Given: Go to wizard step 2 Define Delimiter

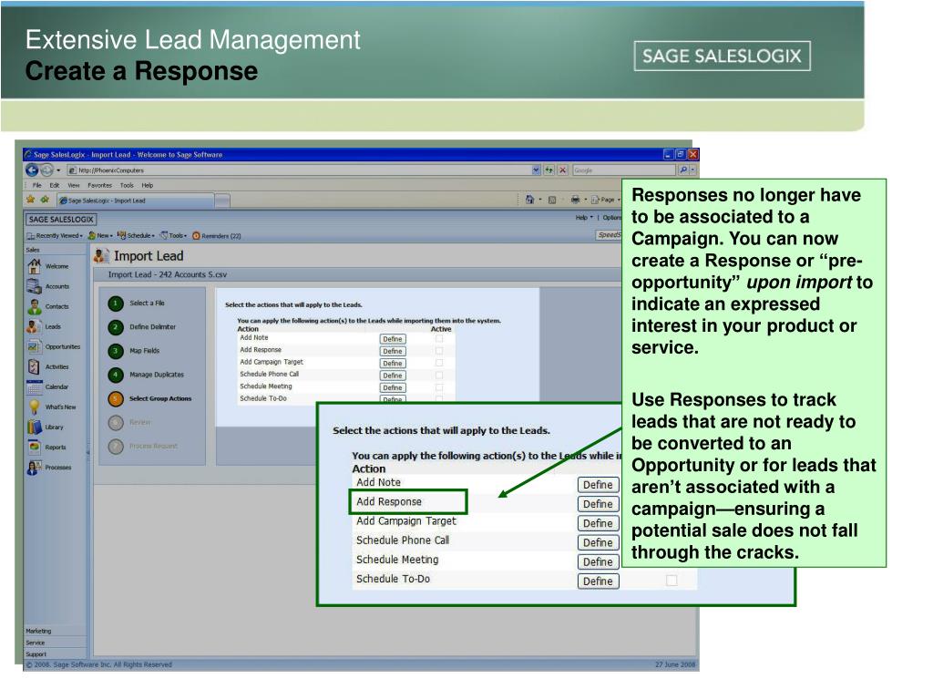Looking at the screenshot, I should (x=142, y=327).
